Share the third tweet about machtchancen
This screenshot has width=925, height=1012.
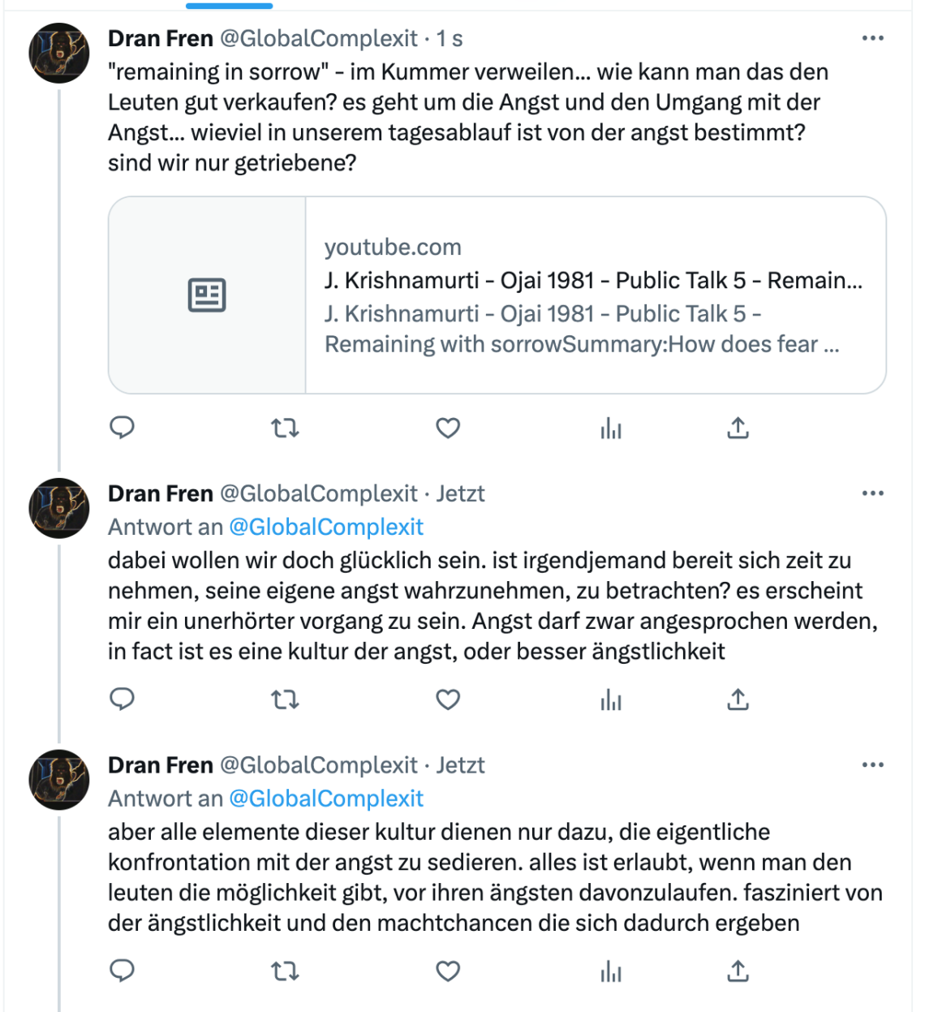click(738, 971)
